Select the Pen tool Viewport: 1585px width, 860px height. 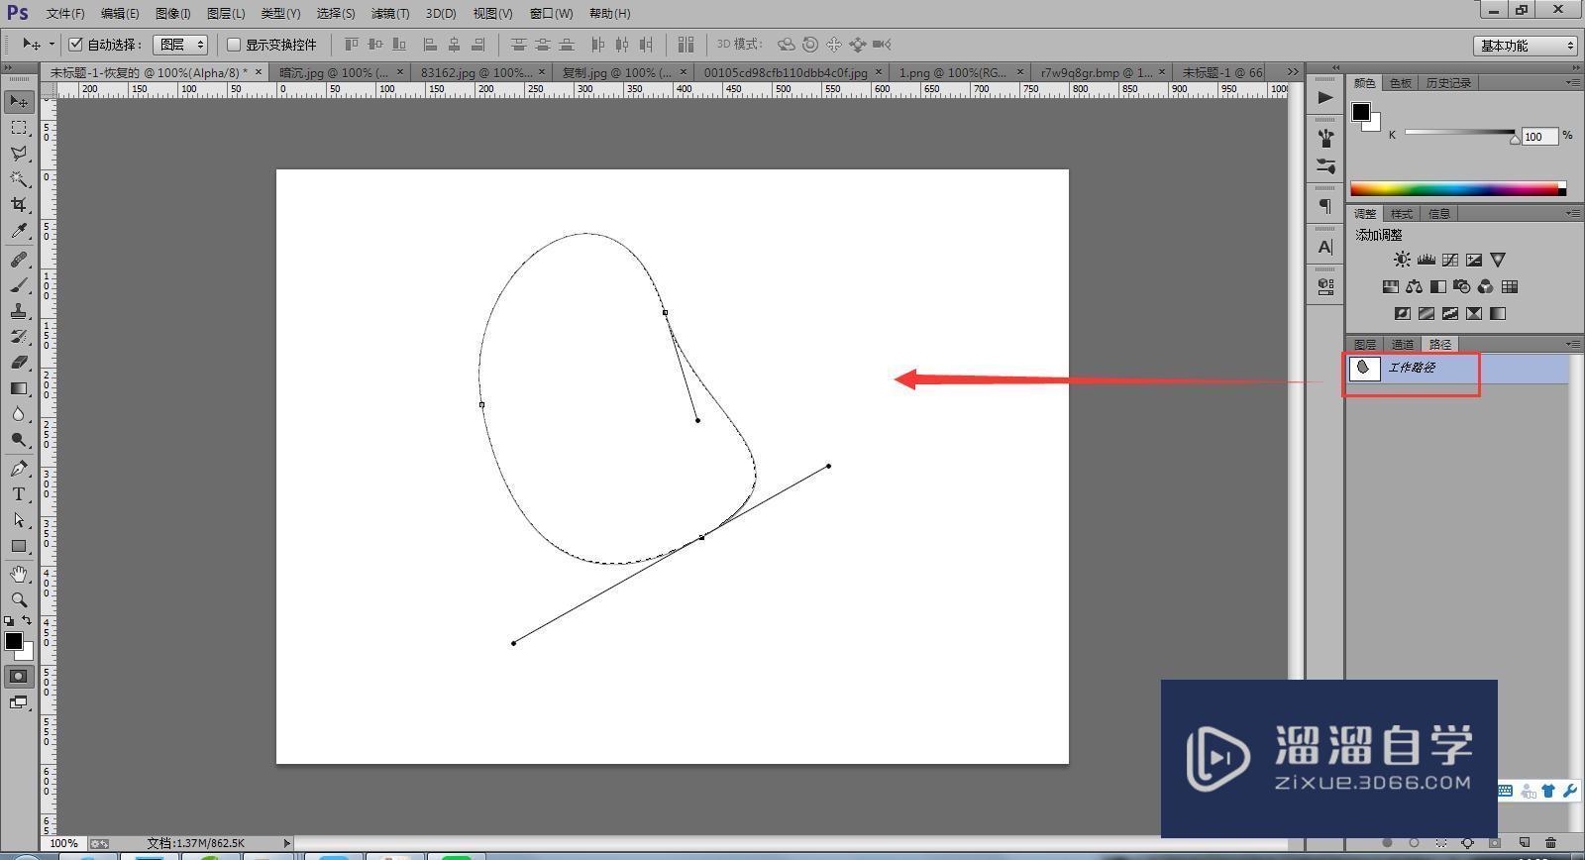coord(19,469)
